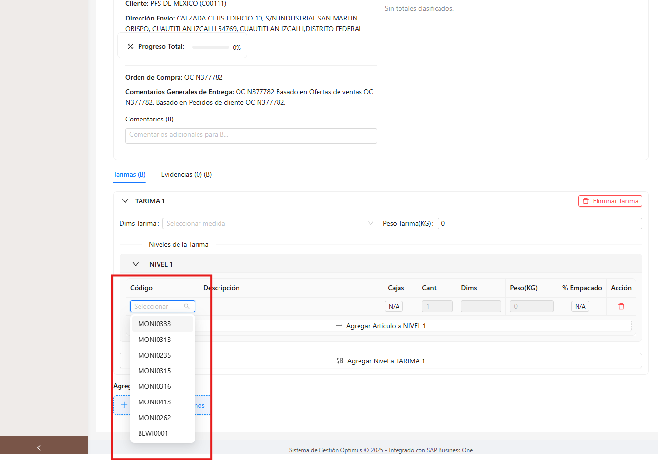
Task: Open the Código selector combo box
Action: [162, 306]
